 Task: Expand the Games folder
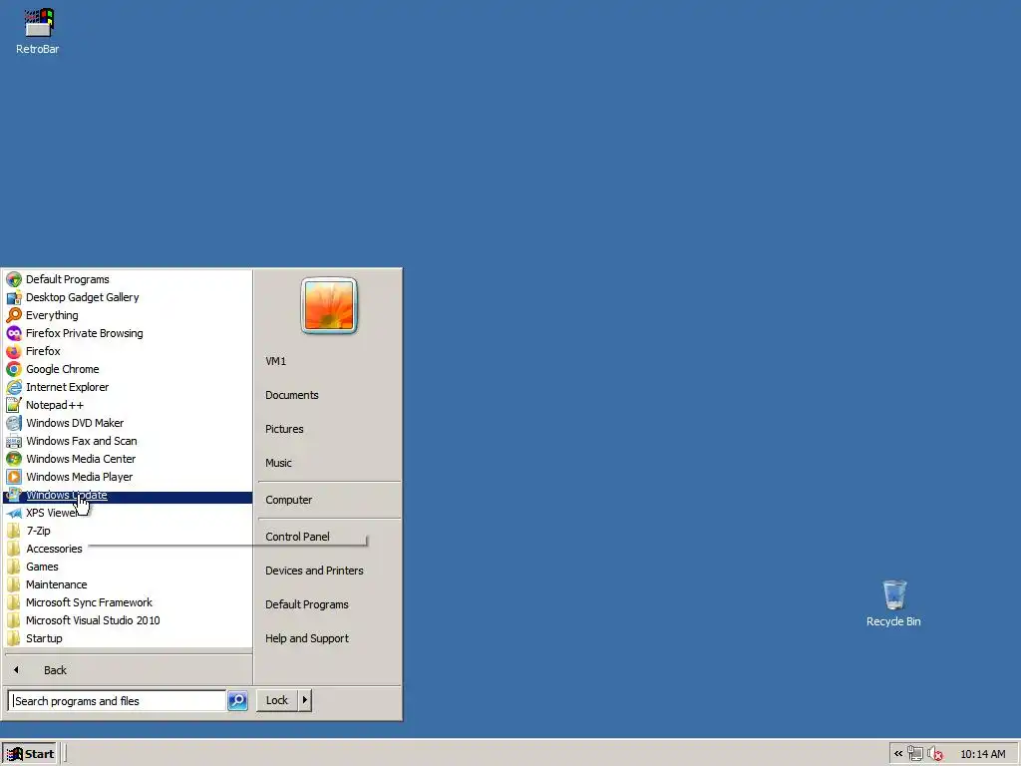tap(129, 567)
